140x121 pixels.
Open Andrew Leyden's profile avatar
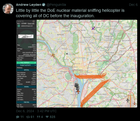8,9
